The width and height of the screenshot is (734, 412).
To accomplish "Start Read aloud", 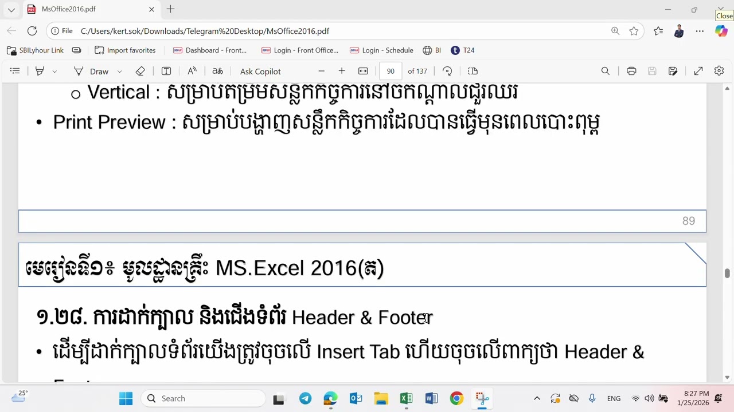I will click(192, 71).
